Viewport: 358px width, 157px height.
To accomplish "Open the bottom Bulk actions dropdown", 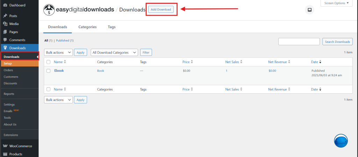I will [x=58, y=100].
